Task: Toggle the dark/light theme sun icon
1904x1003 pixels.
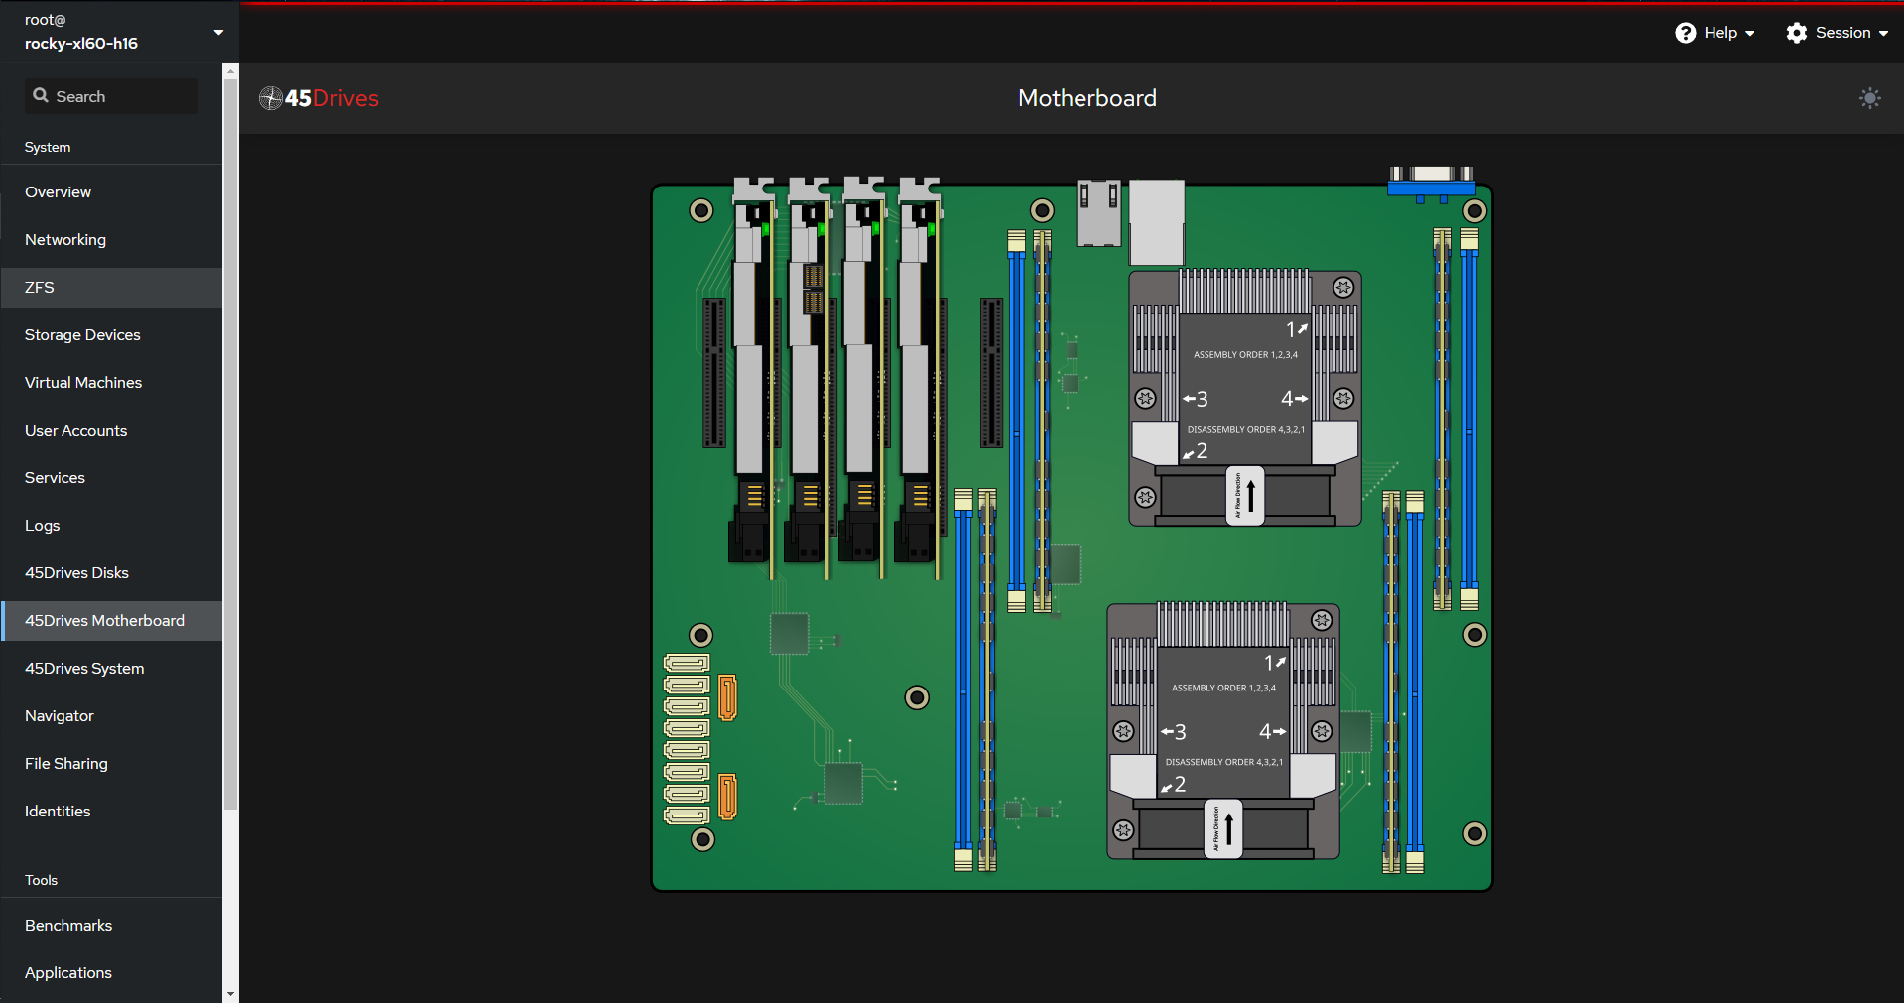Action: pyautogui.click(x=1869, y=98)
